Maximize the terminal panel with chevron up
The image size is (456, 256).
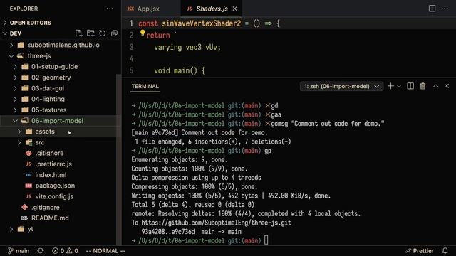tap(435, 86)
